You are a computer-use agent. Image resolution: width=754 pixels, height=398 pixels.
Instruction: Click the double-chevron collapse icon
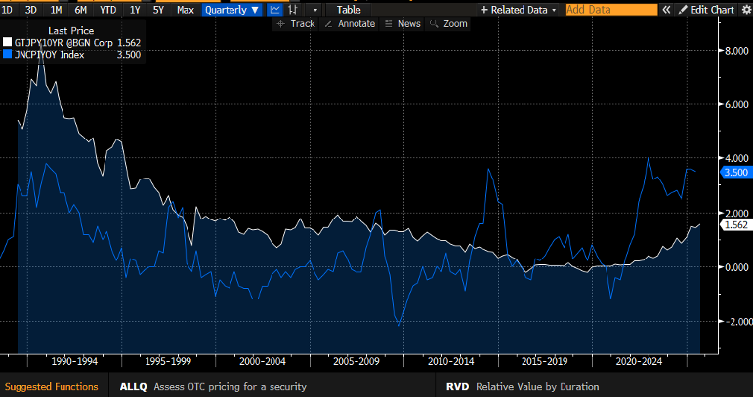[x=666, y=9]
